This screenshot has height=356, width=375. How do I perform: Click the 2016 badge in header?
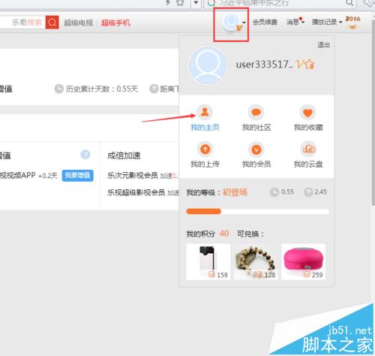(x=352, y=22)
